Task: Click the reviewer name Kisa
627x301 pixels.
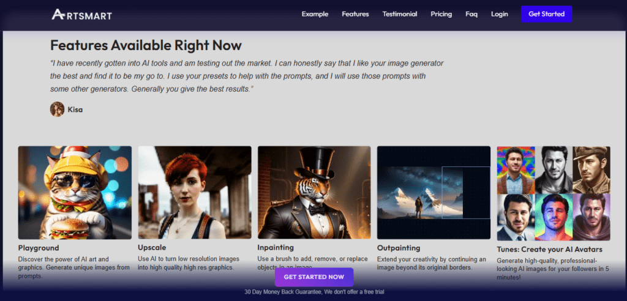Action: pos(75,110)
